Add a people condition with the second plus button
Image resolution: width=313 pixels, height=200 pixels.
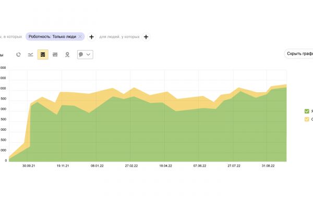click(x=146, y=37)
